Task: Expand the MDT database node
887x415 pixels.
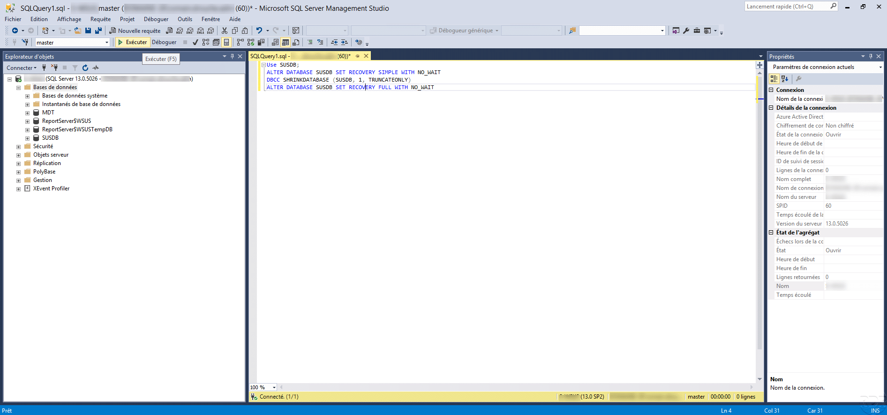Action: point(27,113)
